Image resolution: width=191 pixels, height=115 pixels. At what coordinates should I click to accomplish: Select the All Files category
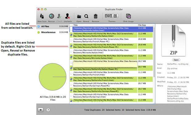tap(53, 27)
